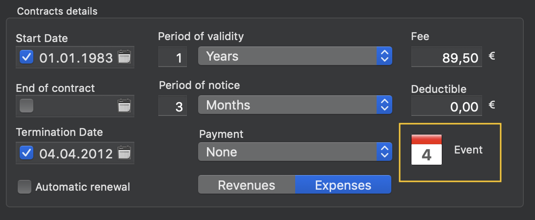Uncheck the Start Date checkbox
Screen dimensions: 535x220
[x=26, y=57]
